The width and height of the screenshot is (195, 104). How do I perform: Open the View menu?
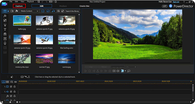coord(23,2)
